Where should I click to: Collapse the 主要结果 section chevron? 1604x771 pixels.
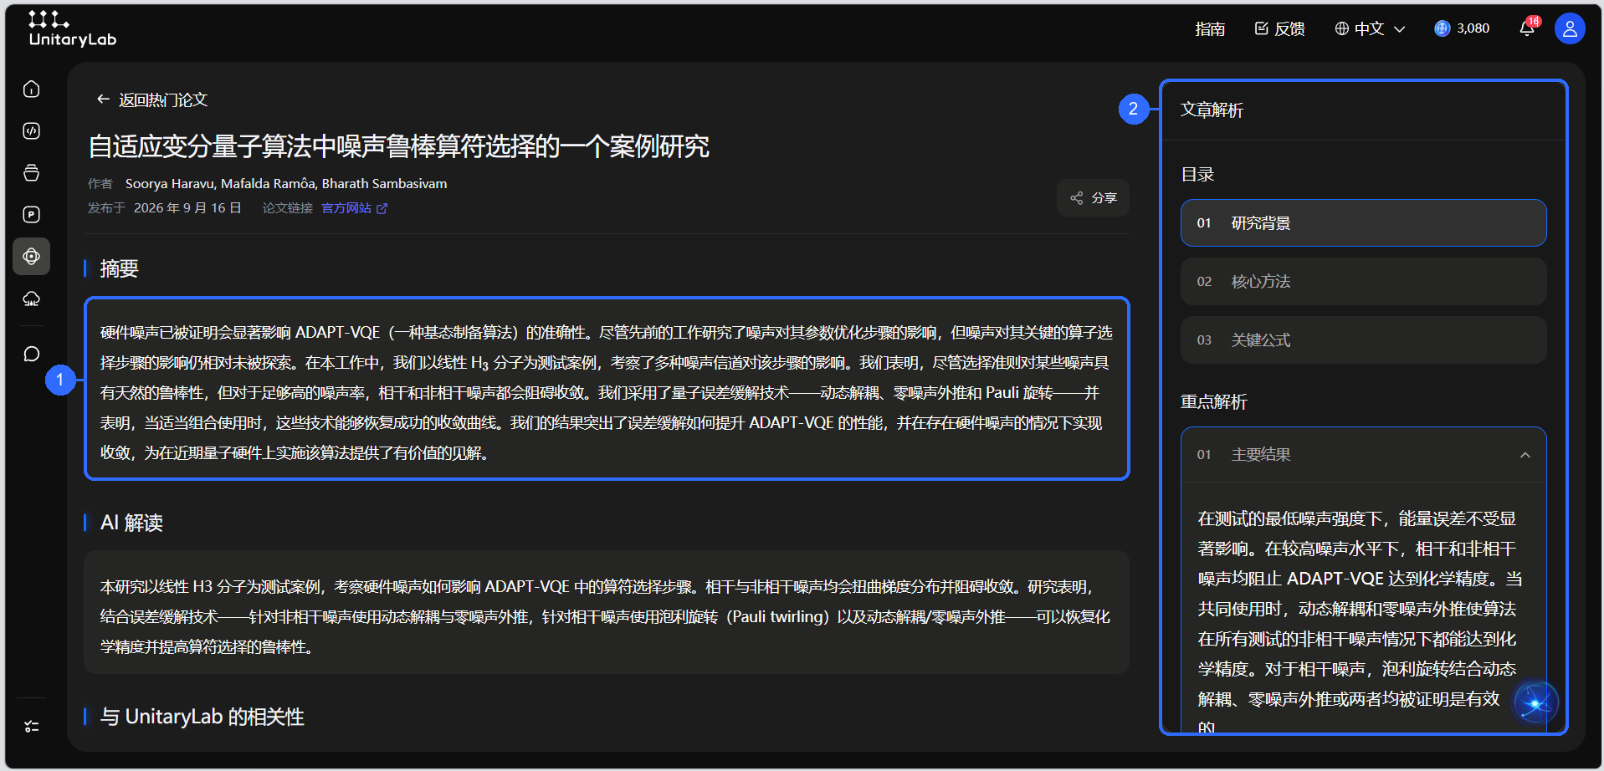click(x=1525, y=455)
